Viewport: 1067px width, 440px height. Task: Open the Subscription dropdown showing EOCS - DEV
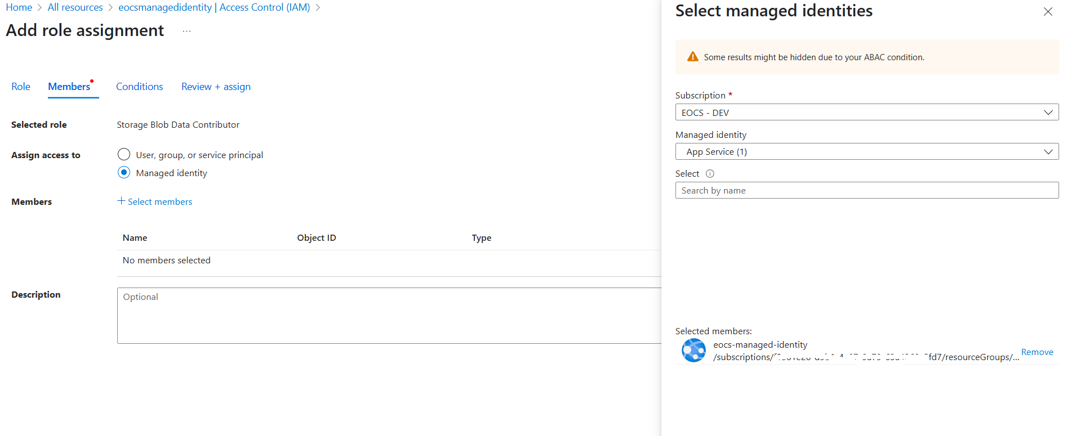867,113
